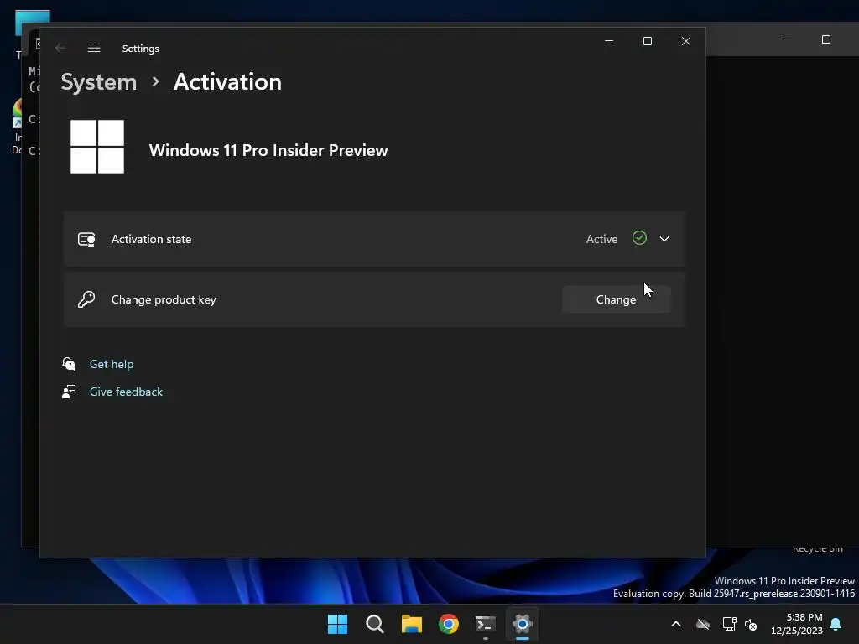Click the 'Active' status text

tap(601, 239)
